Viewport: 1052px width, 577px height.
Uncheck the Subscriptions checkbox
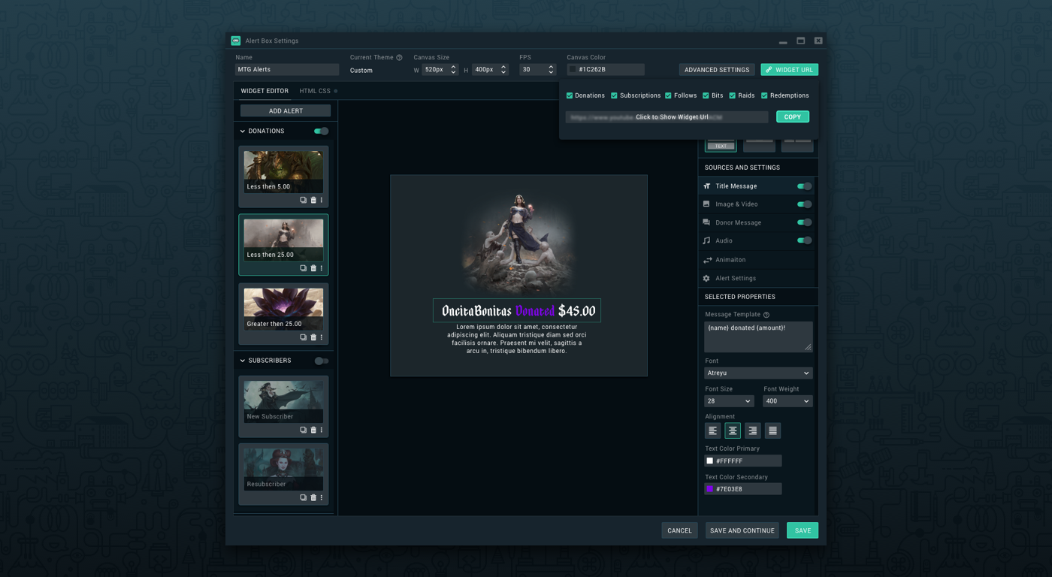(614, 95)
